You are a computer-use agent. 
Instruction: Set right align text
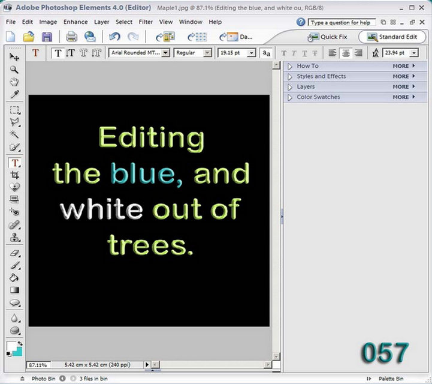[358, 53]
